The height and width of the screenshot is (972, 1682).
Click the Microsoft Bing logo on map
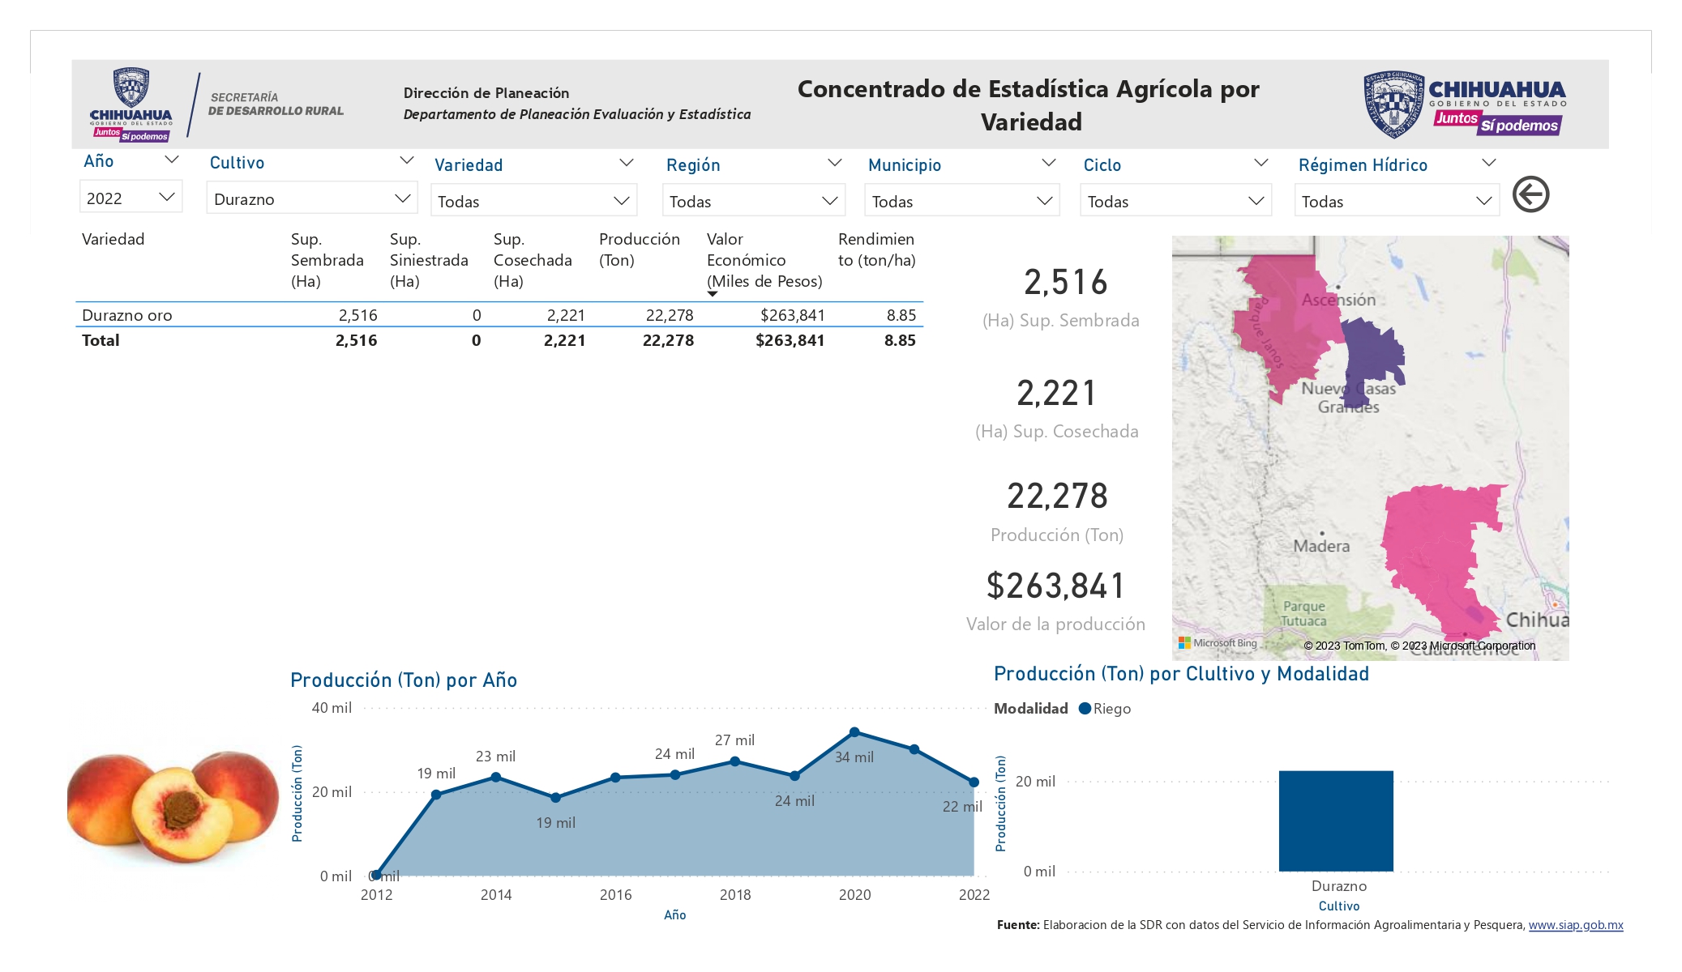(1218, 643)
